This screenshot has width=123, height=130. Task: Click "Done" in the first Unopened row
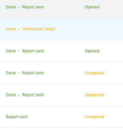pyautogui.click(x=11, y=73)
